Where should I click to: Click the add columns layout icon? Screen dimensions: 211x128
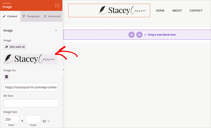point(131,34)
